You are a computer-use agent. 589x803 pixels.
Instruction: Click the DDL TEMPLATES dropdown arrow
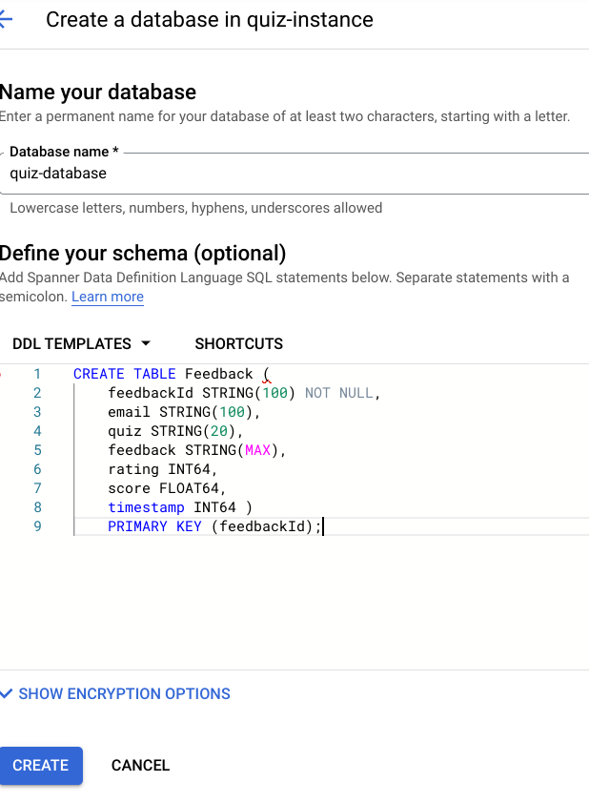pyautogui.click(x=146, y=343)
